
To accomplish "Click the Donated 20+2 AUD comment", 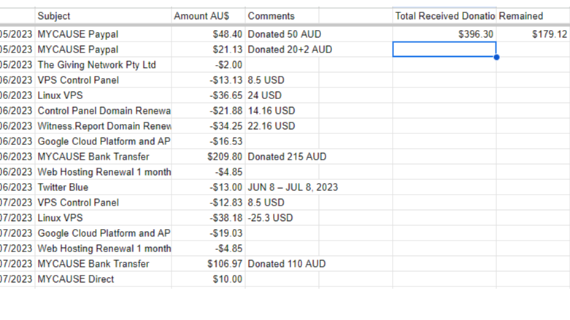I will pyautogui.click(x=318, y=50).
